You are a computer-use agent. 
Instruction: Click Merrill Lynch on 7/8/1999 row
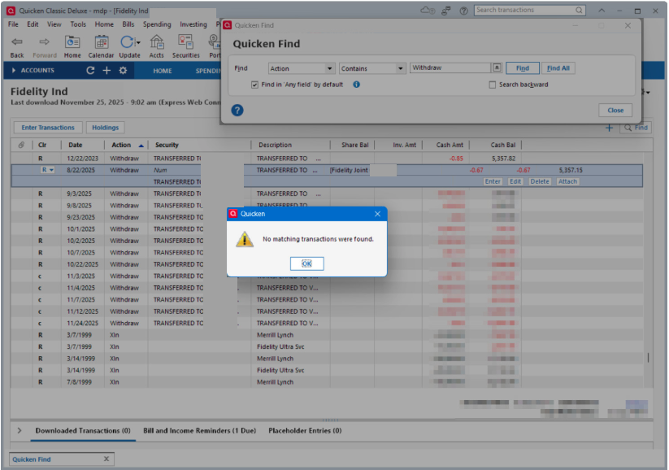click(275, 382)
